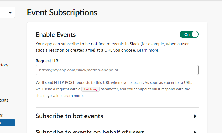Viewport: 222px width, 133px height.
Task: Toggle the Enable Events switch off
Action: click(189, 34)
